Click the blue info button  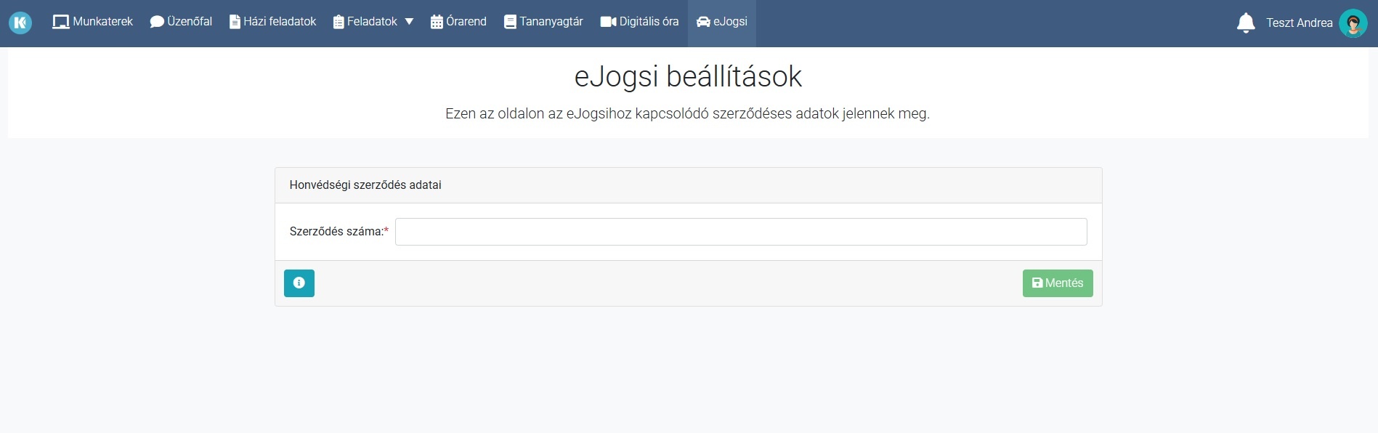coord(299,283)
